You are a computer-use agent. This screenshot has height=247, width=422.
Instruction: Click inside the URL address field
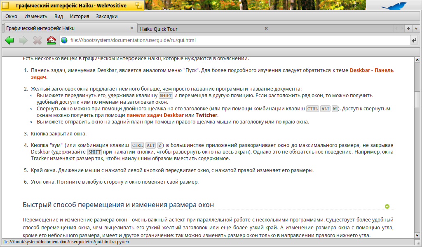235,40
